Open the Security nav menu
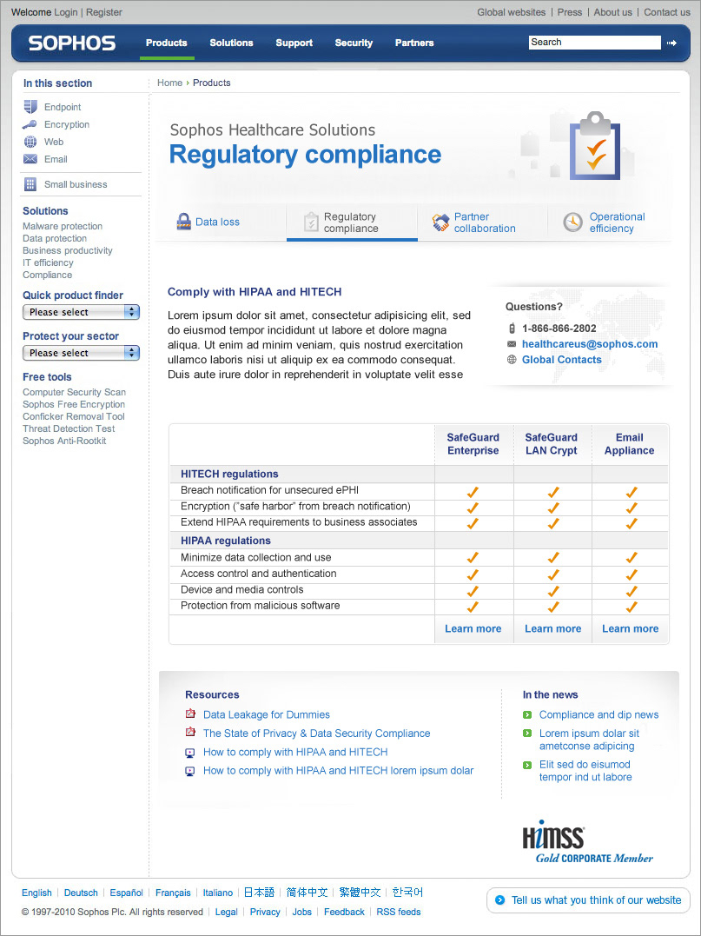The height and width of the screenshot is (936, 701). 354,43
